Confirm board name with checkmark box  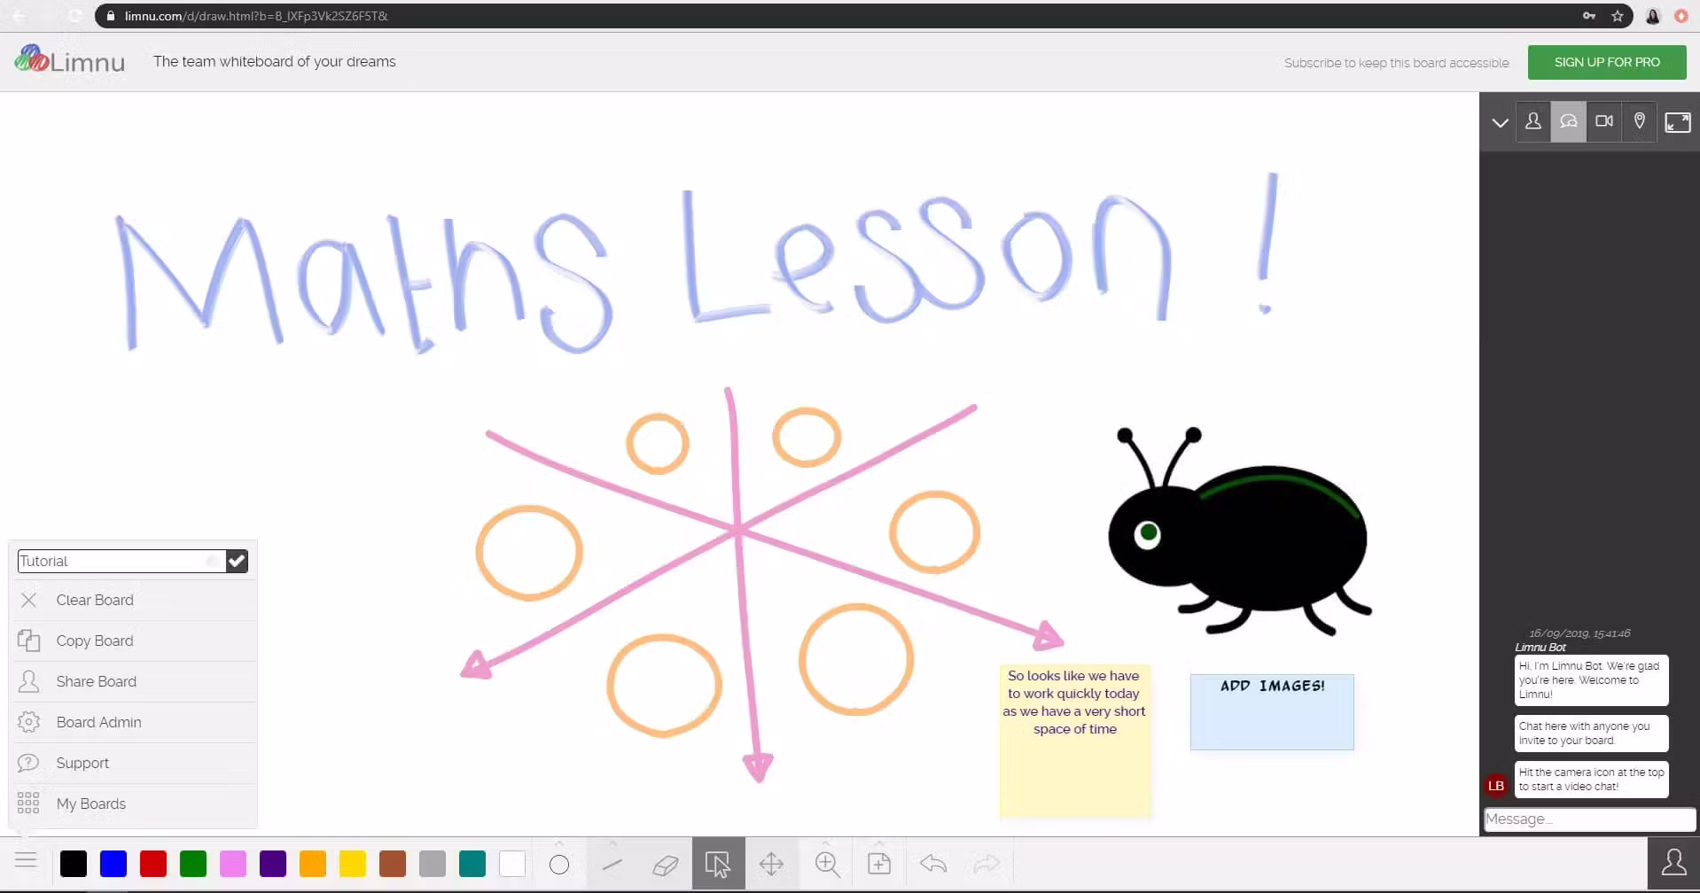pyautogui.click(x=237, y=561)
